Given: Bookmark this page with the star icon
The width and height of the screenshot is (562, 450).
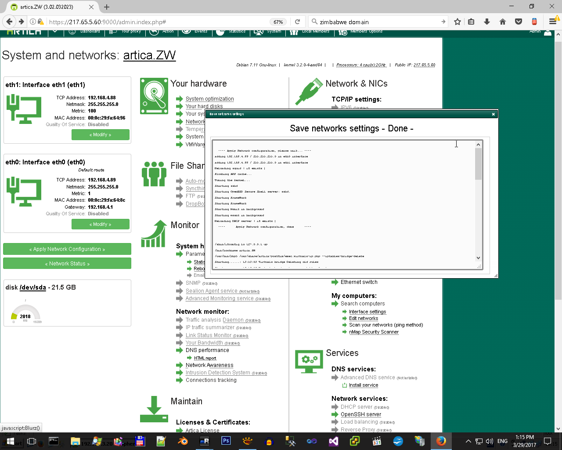Looking at the screenshot, I should point(458,22).
